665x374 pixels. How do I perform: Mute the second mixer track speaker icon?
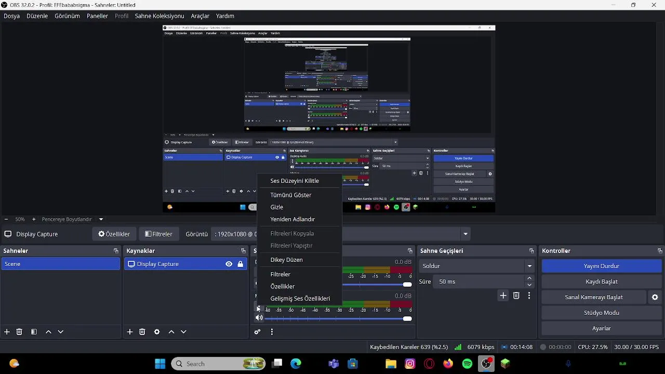coord(259,318)
